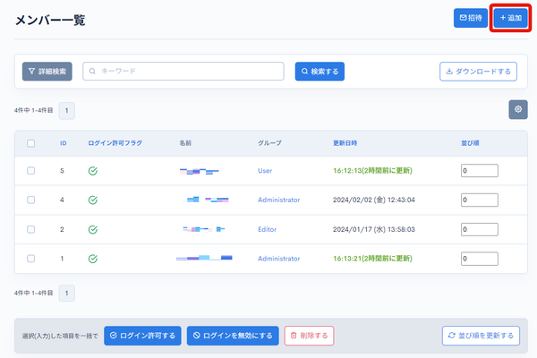Click the グループ column header
Viewport: 537px width, 358px height.
pos(269,143)
